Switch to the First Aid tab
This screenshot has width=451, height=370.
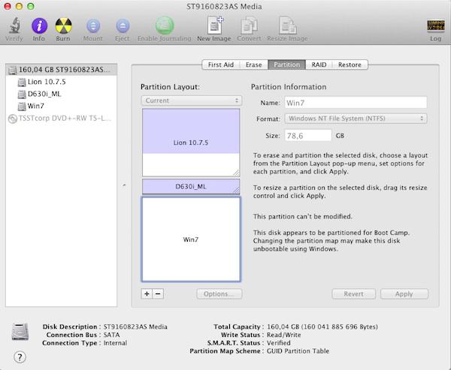pyautogui.click(x=222, y=65)
